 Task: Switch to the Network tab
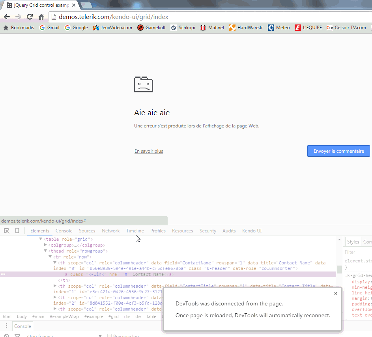(110, 231)
